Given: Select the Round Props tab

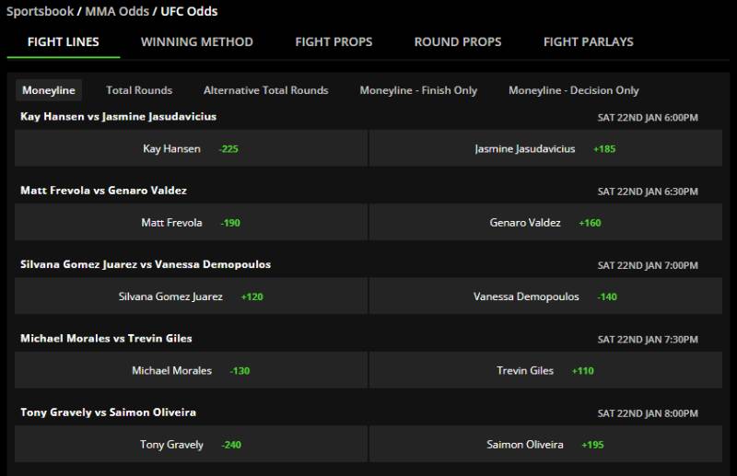Looking at the screenshot, I should tap(458, 41).
